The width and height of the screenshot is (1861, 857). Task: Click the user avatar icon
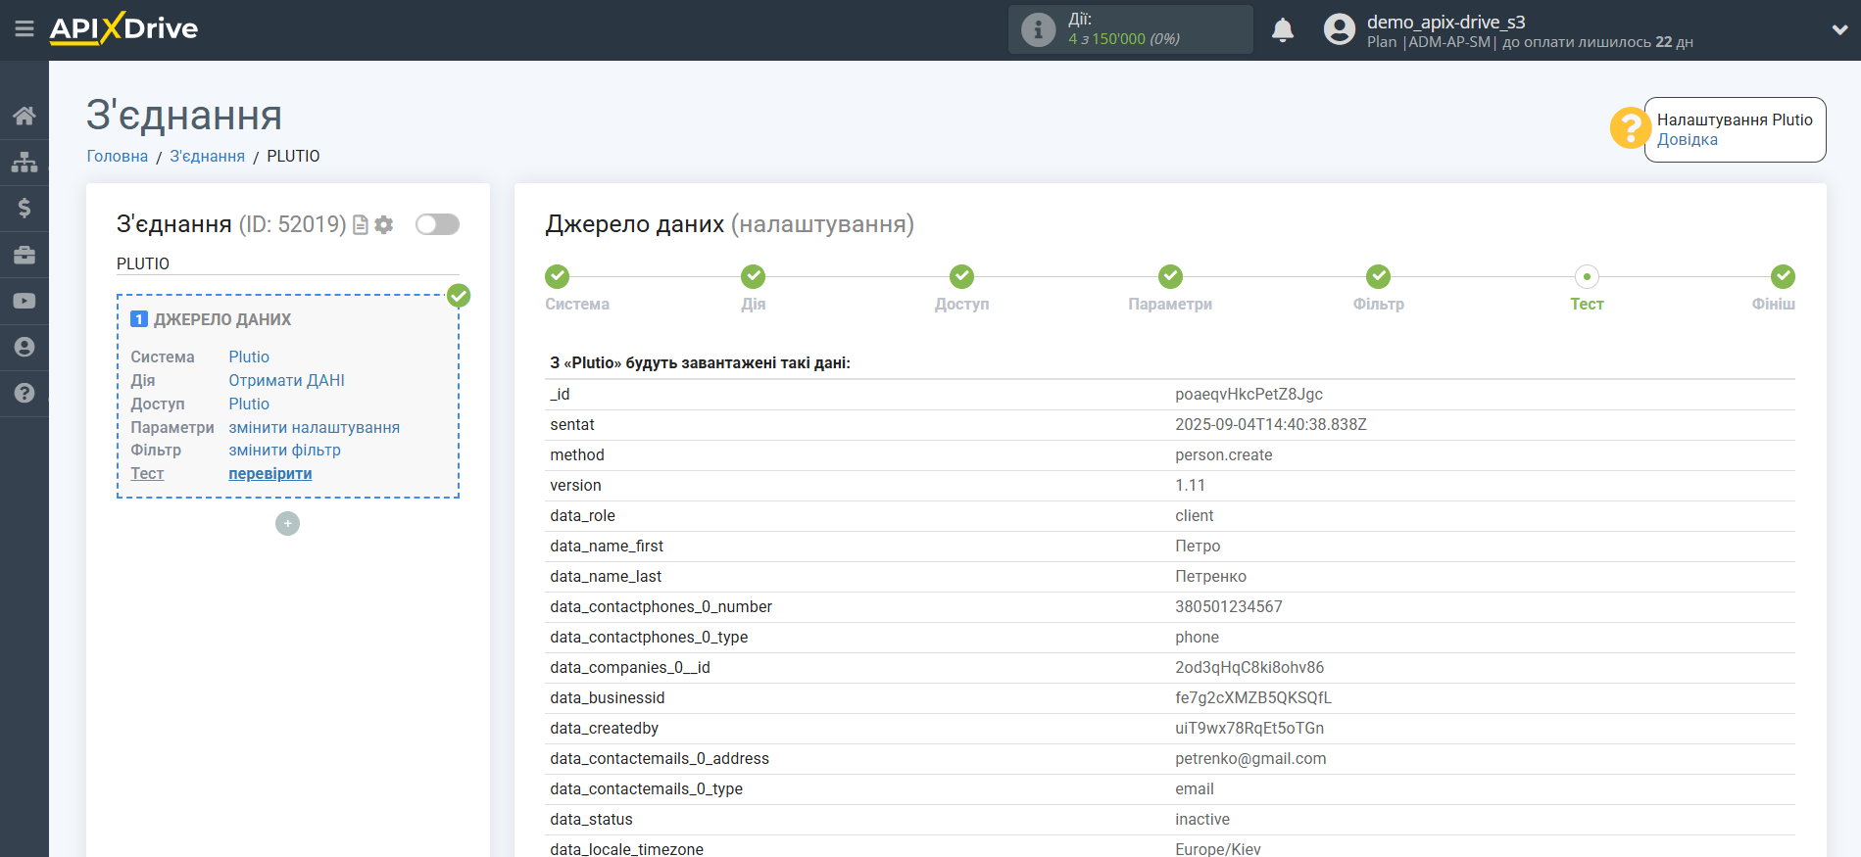tap(1340, 29)
